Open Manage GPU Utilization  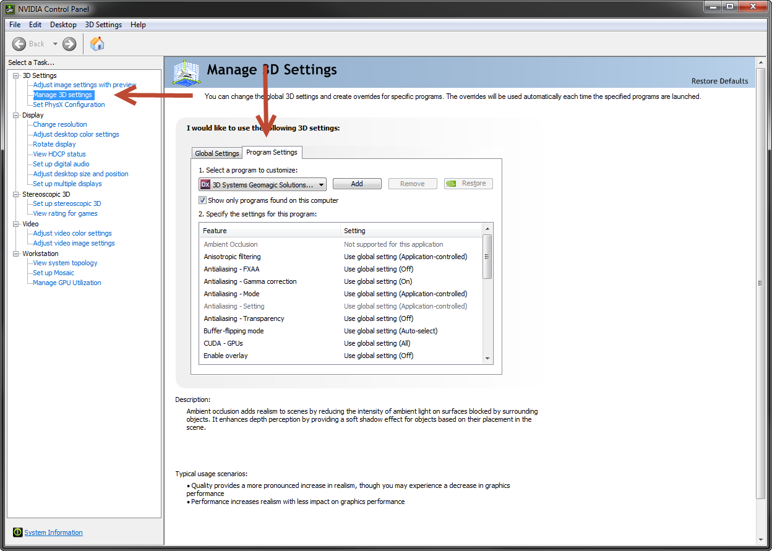67,283
